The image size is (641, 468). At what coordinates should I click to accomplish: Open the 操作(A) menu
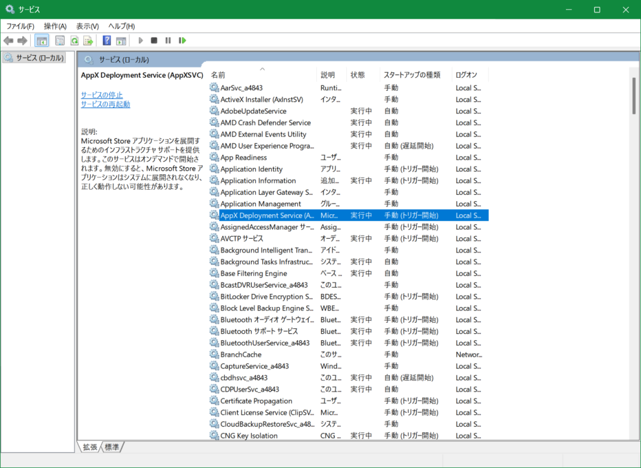click(x=55, y=26)
